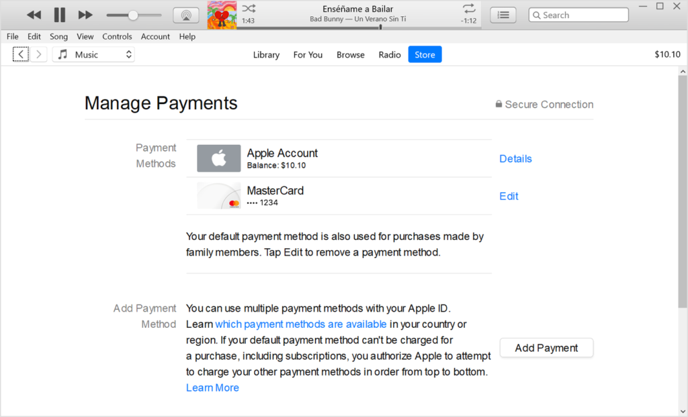Pause the currently playing song
688x417 pixels.
(x=59, y=15)
